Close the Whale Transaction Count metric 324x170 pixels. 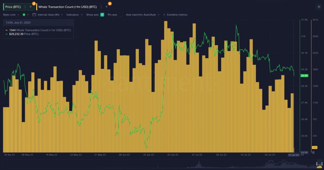106,7
